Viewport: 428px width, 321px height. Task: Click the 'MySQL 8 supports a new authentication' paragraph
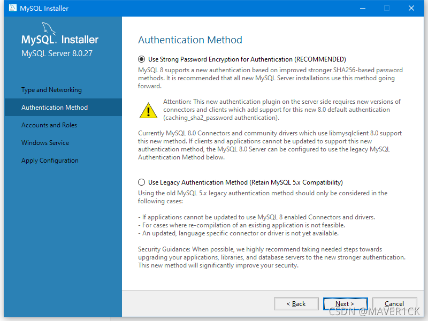click(270, 78)
